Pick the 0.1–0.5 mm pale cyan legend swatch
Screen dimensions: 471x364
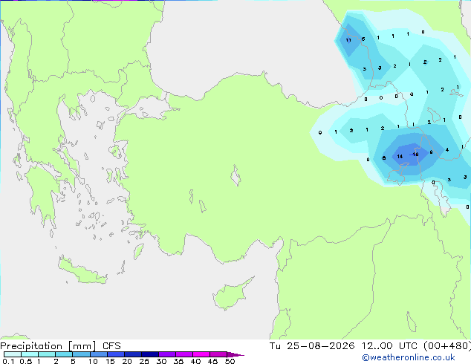(13, 354)
